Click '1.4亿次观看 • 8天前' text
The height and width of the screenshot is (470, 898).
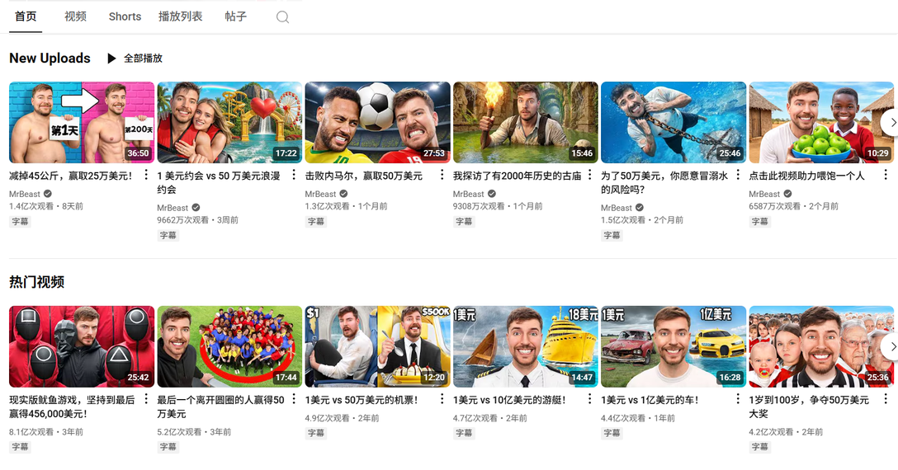(x=46, y=207)
